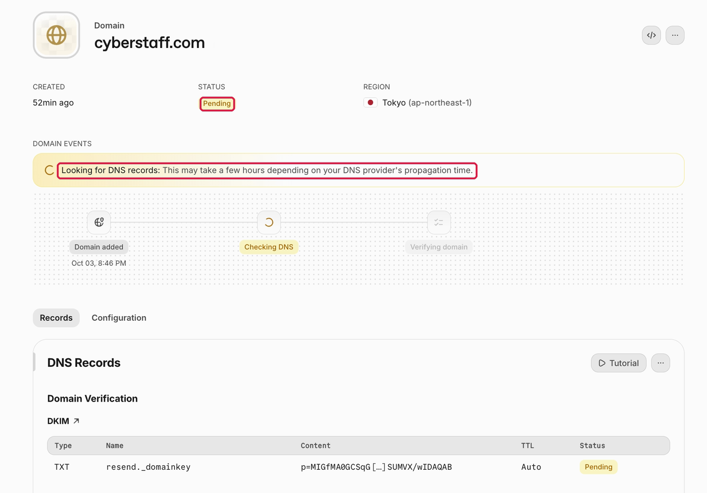Viewport: 707px width, 493px height.
Task: Click the TXT record type cell
Action: point(62,467)
